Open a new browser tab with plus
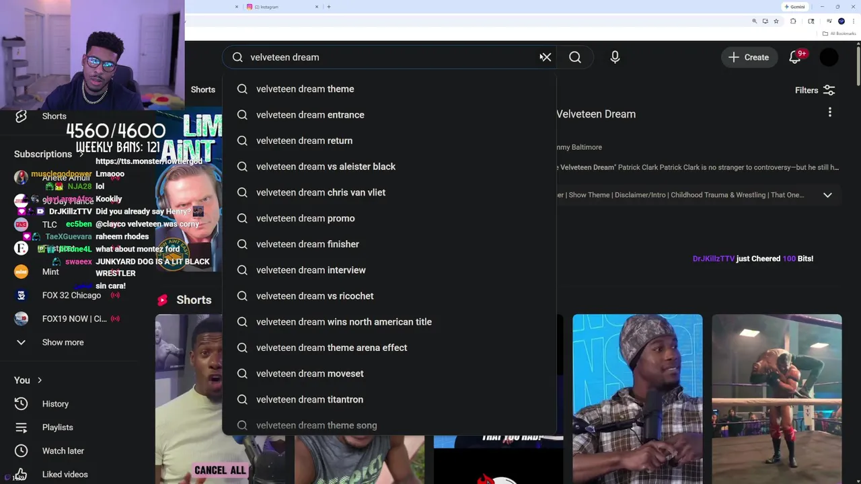The width and height of the screenshot is (861, 484). (328, 7)
